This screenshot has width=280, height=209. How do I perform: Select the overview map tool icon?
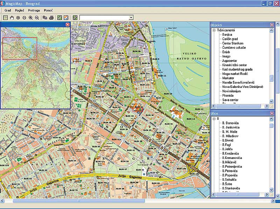(x=6, y=18)
